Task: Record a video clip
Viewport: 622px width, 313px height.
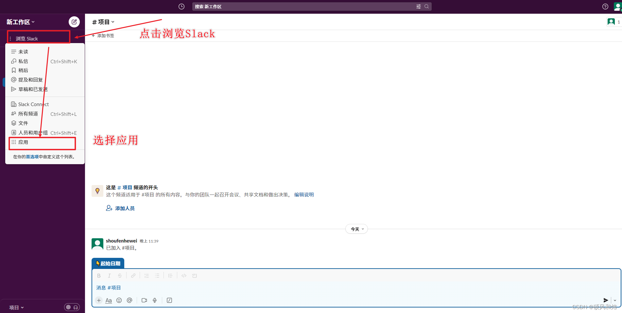Action: click(144, 300)
